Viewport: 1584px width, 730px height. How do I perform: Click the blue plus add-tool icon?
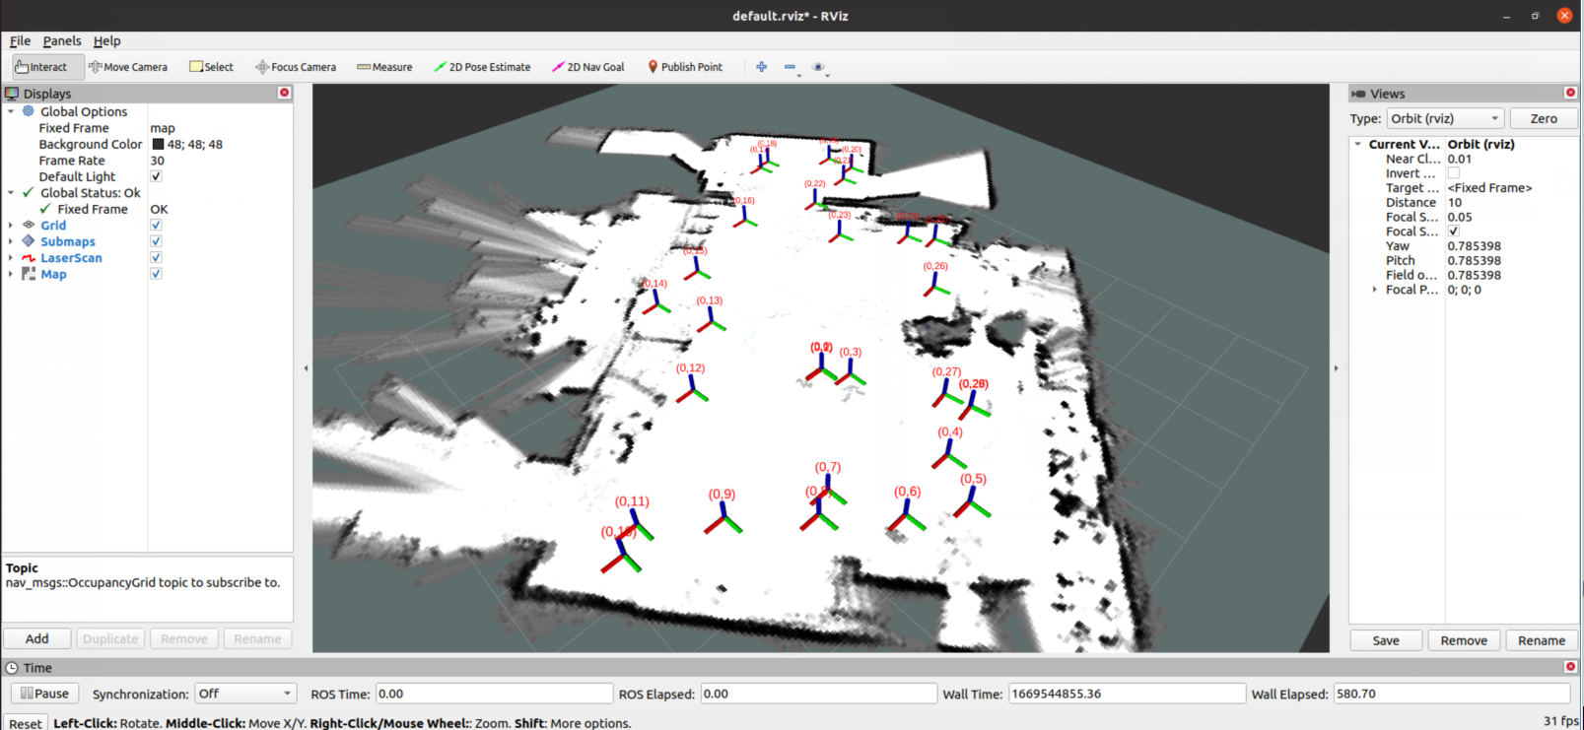click(761, 67)
